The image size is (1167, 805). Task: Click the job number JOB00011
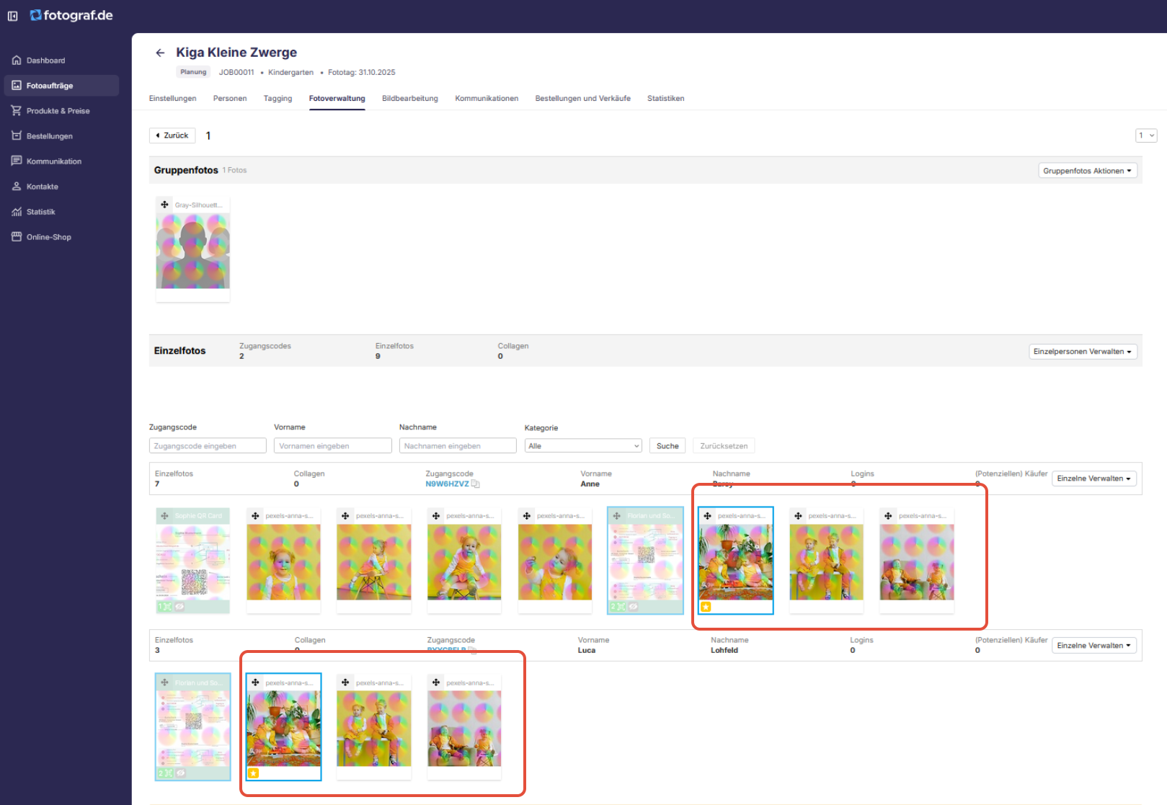pyautogui.click(x=236, y=72)
